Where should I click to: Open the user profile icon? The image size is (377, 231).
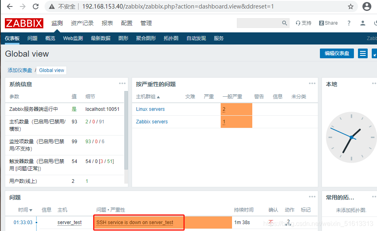(363, 23)
